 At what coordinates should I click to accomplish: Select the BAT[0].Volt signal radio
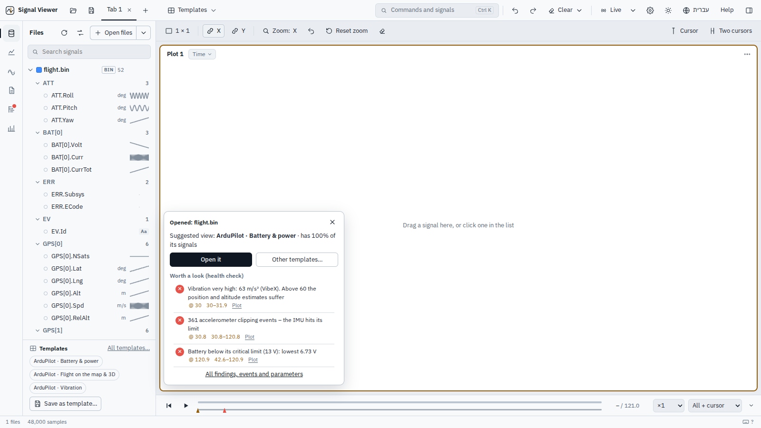click(x=46, y=145)
